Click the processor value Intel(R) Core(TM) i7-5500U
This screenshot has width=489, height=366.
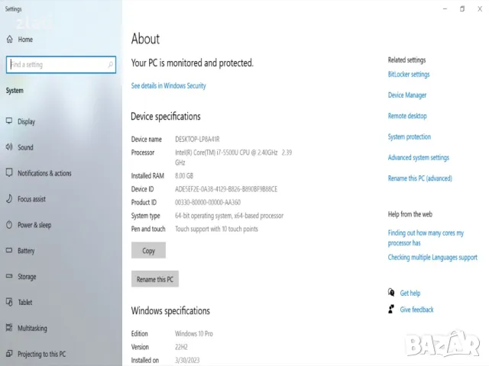click(x=233, y=157)
